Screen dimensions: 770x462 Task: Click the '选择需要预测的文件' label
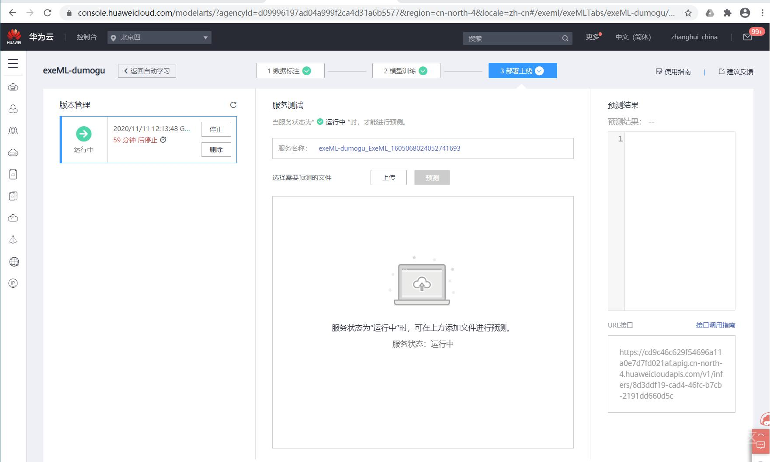click(x=302, y=178)
